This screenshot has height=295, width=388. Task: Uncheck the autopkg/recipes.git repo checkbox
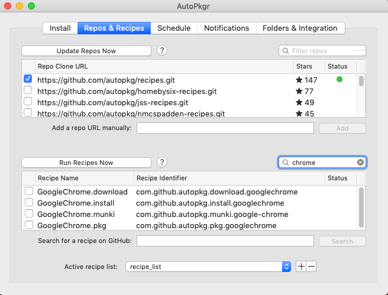(x=28, y=79)
